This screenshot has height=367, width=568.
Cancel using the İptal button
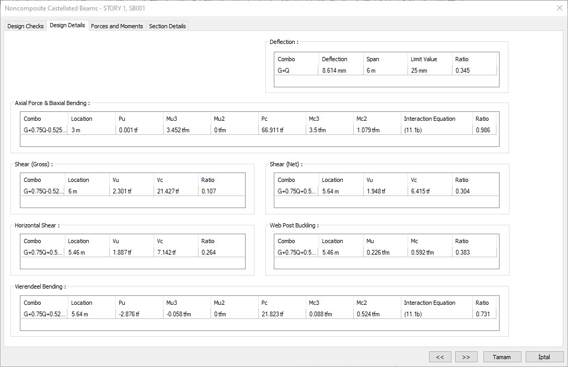[x=544, y=357]
